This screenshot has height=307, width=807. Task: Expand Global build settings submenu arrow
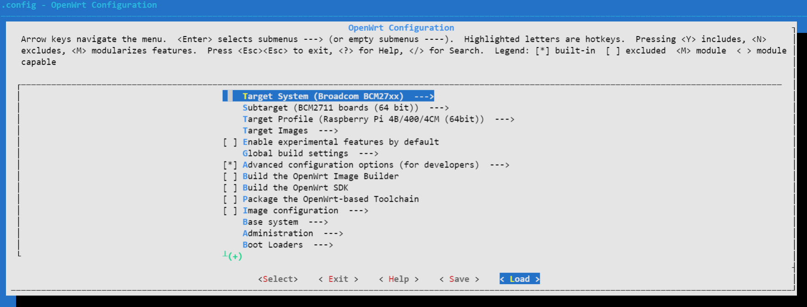pos(368,154)
